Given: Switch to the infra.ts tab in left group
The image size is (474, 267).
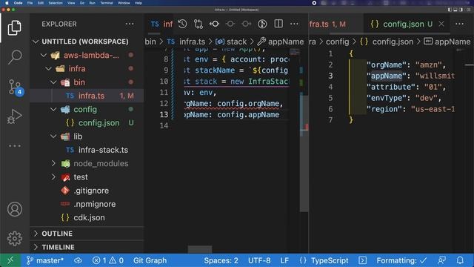Looking at the screenshot, I should click(x=161, y=24).
